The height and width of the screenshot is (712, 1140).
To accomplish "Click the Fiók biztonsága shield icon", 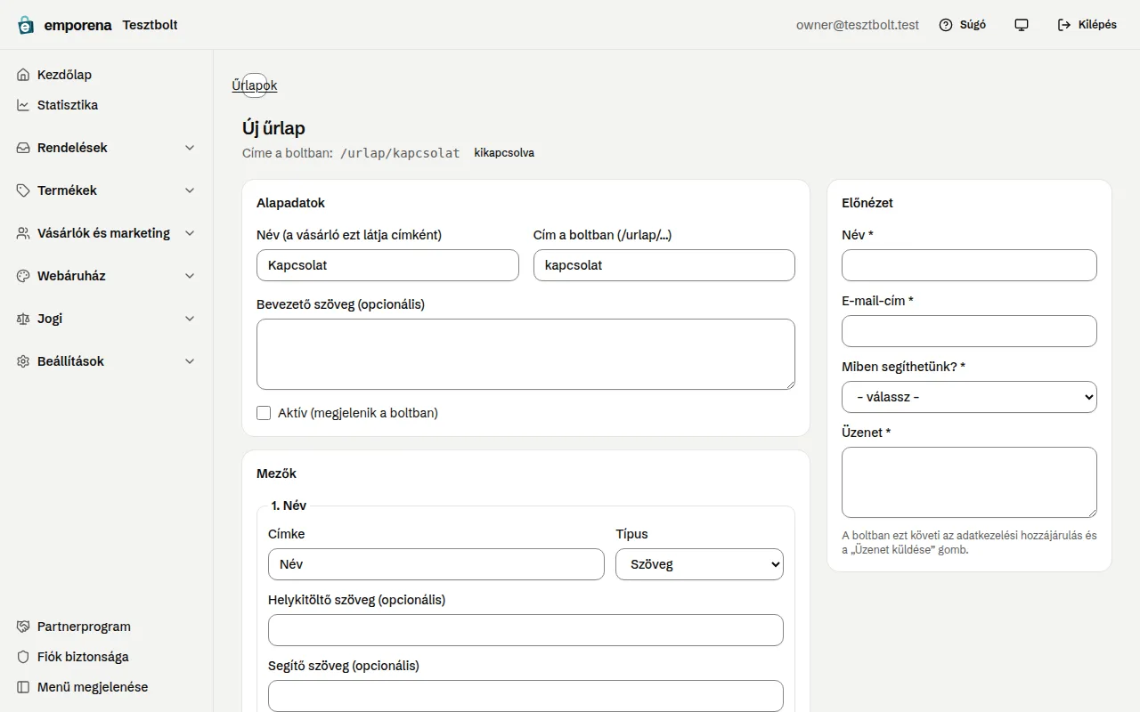I will tap(23, 657).
